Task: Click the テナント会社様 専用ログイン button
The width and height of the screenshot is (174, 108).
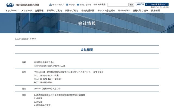Action: 157,4
